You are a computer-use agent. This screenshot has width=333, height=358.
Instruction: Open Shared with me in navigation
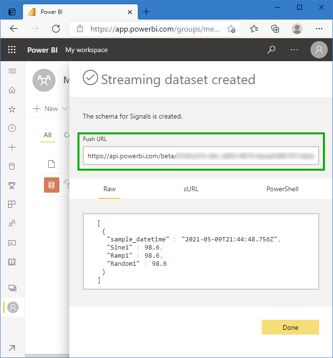pyautogui.click(x=12, y=224)
